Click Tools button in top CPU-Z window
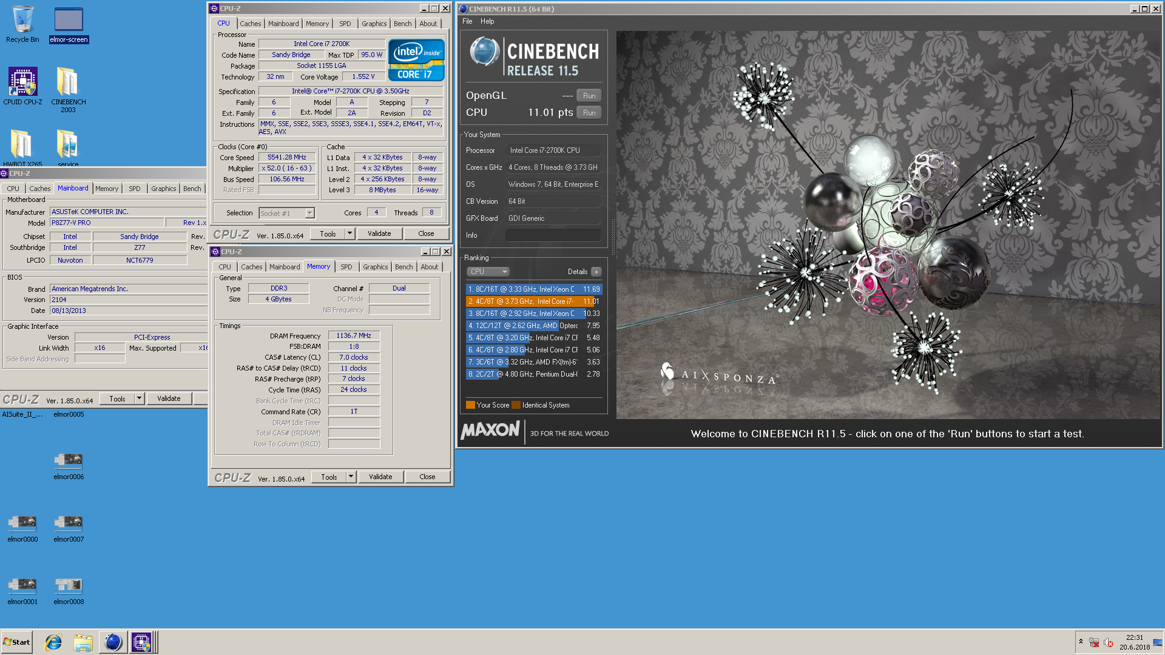 tap(328, 234)
